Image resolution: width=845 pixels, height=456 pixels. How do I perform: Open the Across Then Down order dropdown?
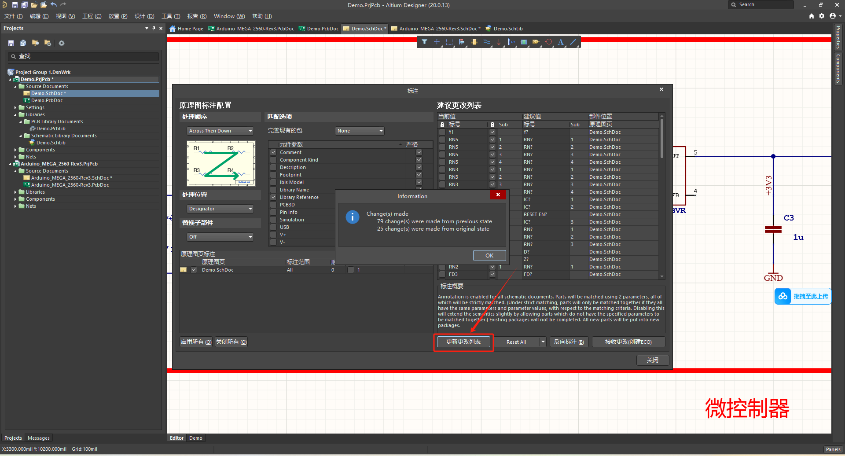[x=220, y=131]
